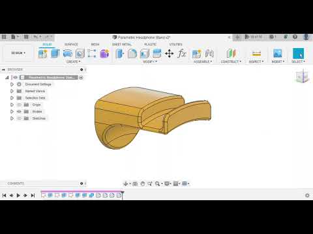Toggle visibility eye of Origin folder
Image resolution: width=313 pixels, height=234 pixels.
pyautogui.click(x=19, y=105)
